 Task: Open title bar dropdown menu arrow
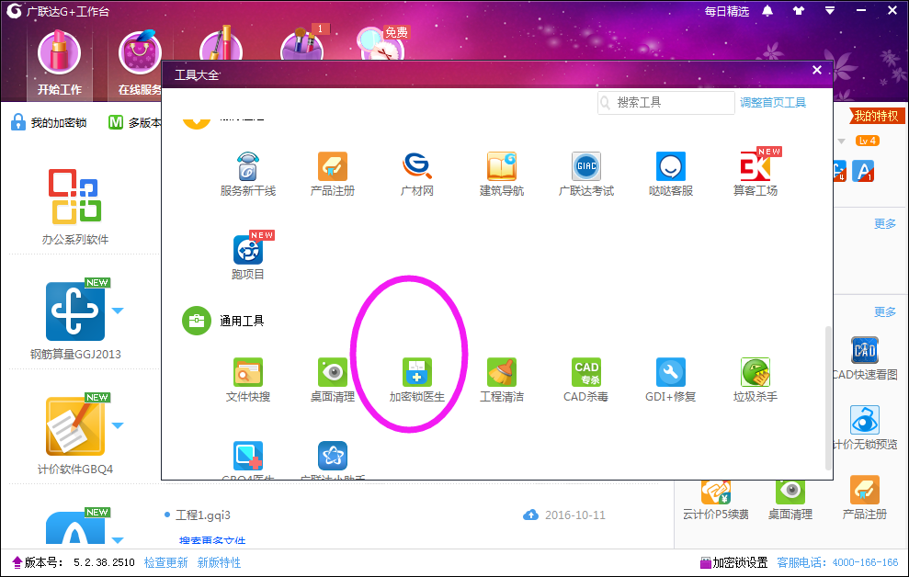(830, 10)
